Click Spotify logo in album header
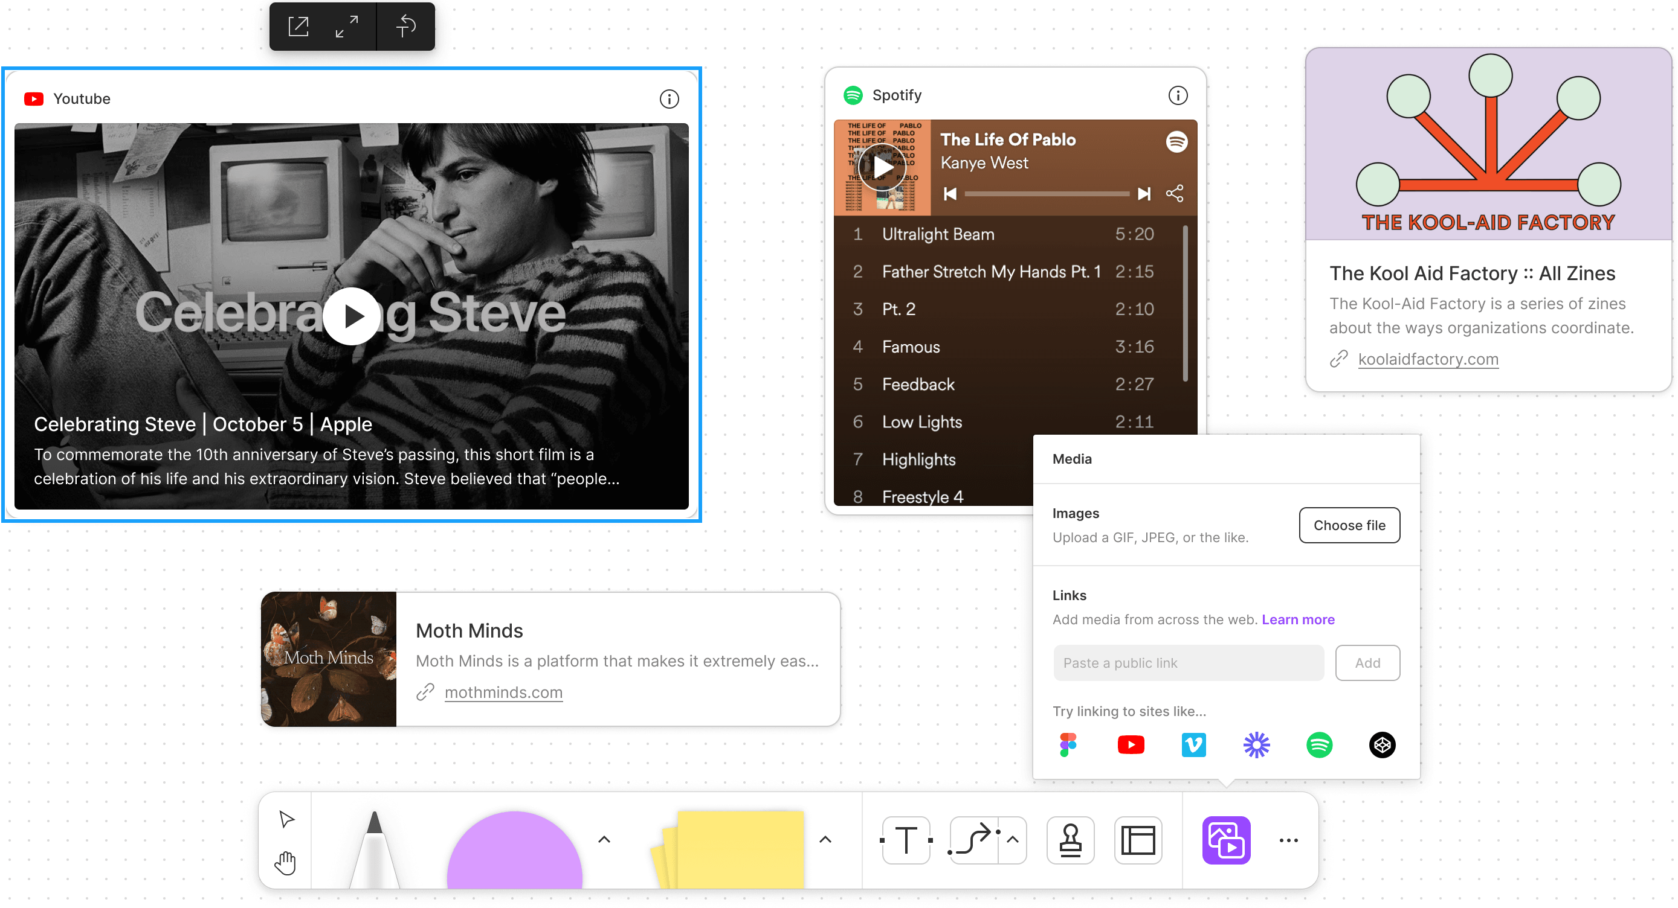 (1176, 141)
